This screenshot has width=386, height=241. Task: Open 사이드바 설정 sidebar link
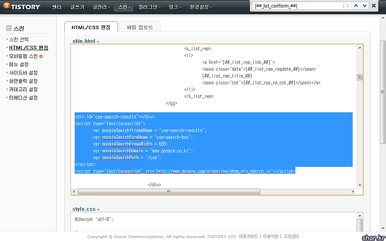(23, 73)
